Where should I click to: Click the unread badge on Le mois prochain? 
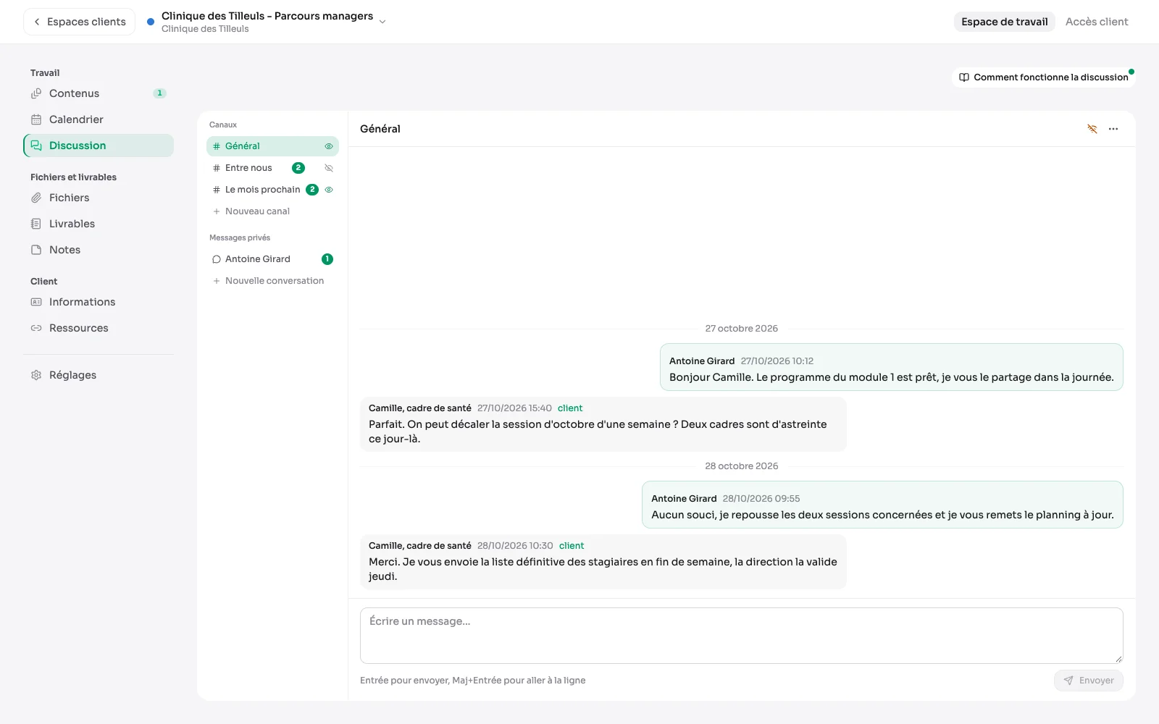(312, 190)
